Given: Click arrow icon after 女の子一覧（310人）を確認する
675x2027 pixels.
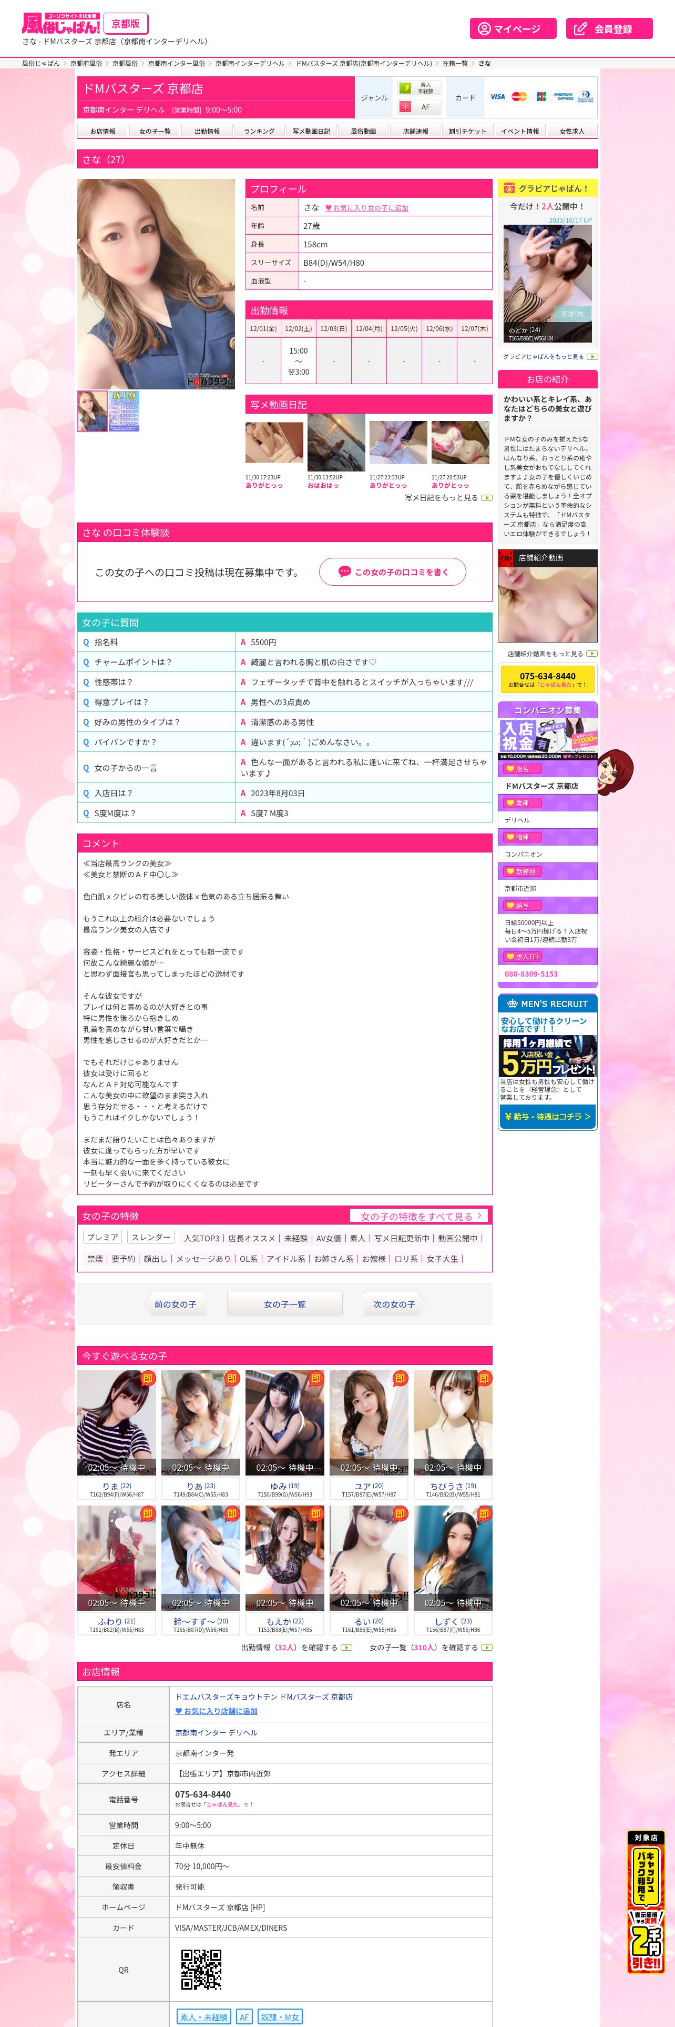Looking at the screenshot, I should 486,1647.
